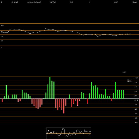This screenshot has height=139, width=139.
Task: Click the deepest red MR histogram bar
Action: [64, 106]
